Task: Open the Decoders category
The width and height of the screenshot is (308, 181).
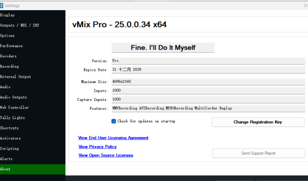Action: click(33, 56)
